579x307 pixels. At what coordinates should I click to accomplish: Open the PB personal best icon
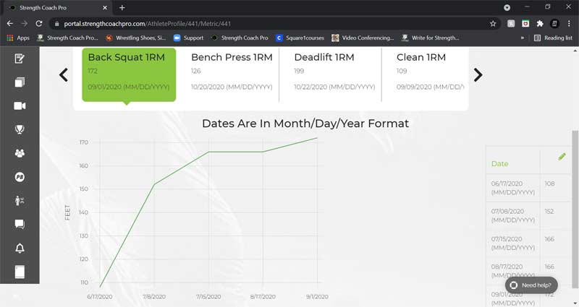[x=20, y=177]
